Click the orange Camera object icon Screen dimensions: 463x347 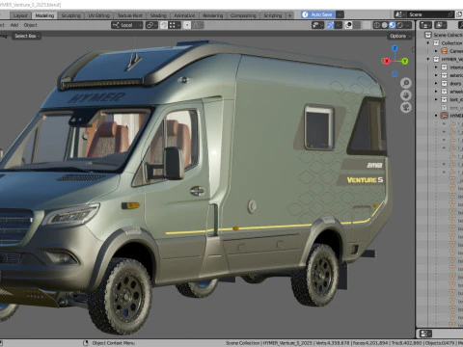tap(445, 51)
